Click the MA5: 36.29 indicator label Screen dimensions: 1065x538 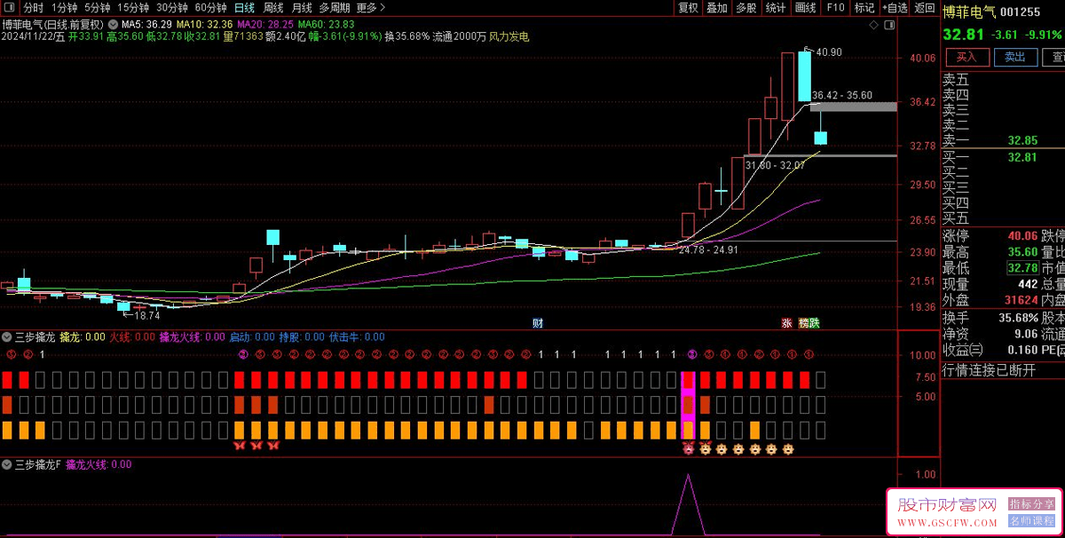tap(146, 23)
